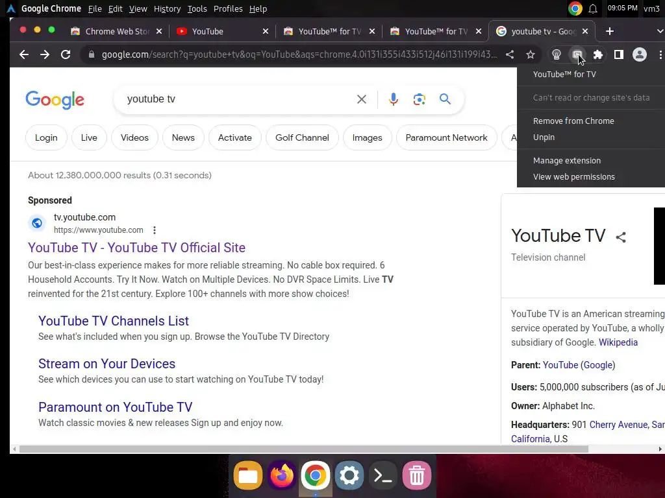Open YouTube TV Official Site link
The height and width of the screenshot is (498, 665).
pyautogui.click(x=136, y=248)
